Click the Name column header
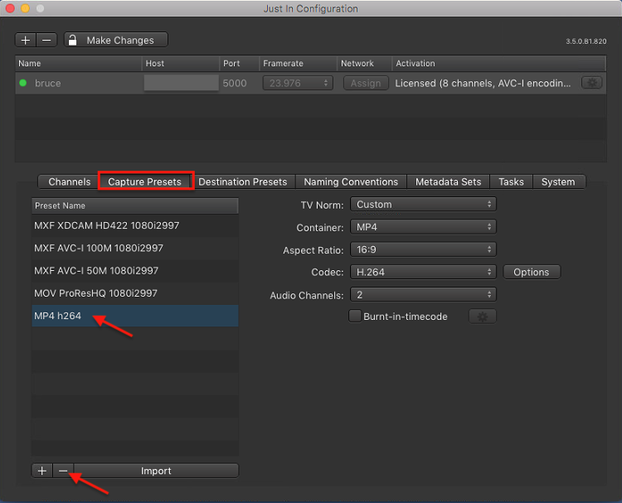The width and height of the screenshot is (622, 503). 78,64
